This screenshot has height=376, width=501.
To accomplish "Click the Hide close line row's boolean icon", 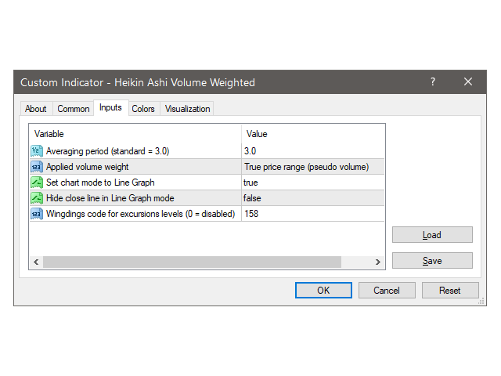I will pyautogui.click(x=37, y=198).
